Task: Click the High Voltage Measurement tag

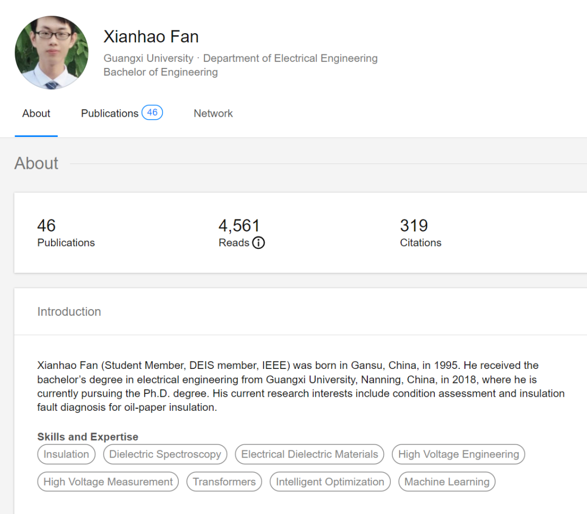Action: 108,482
